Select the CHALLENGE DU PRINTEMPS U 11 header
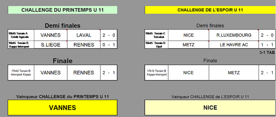 (x=63, y=10)
